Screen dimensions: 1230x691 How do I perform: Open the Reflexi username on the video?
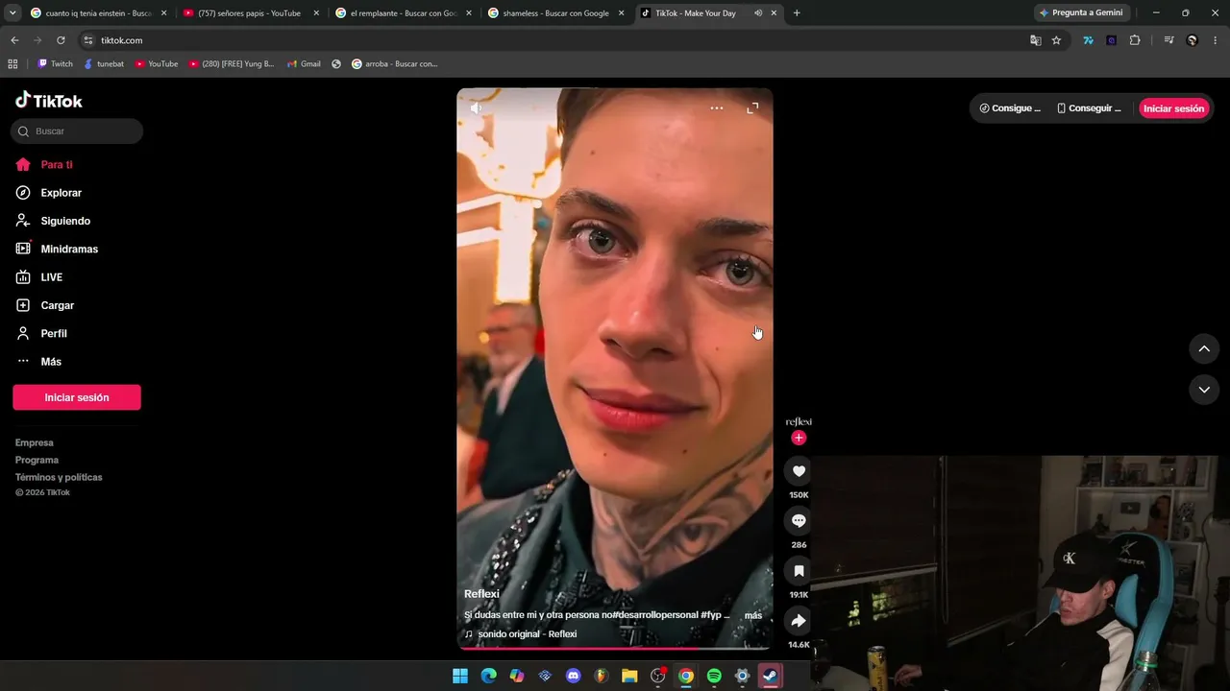[x=481, y=594]
